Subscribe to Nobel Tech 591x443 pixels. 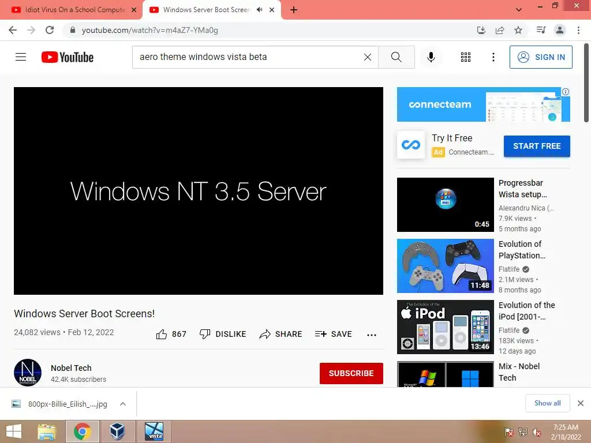pyautogui.click(x=351, y=373)
